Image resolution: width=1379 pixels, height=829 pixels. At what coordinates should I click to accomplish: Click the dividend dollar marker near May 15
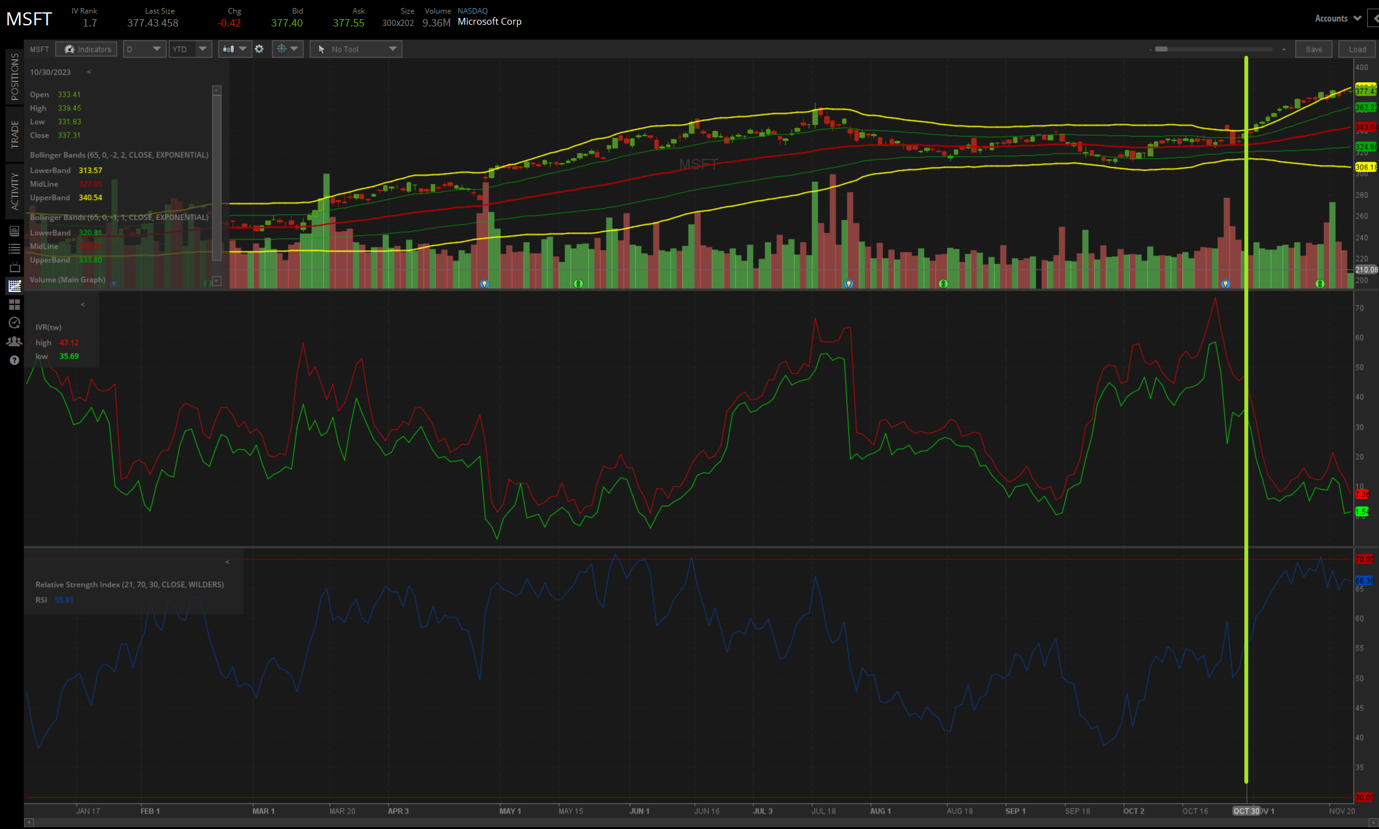pos(579,284)
